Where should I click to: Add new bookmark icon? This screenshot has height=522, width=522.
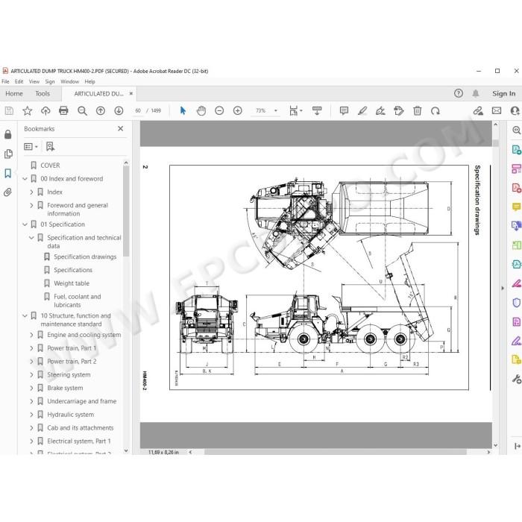[x=50, y=146]
